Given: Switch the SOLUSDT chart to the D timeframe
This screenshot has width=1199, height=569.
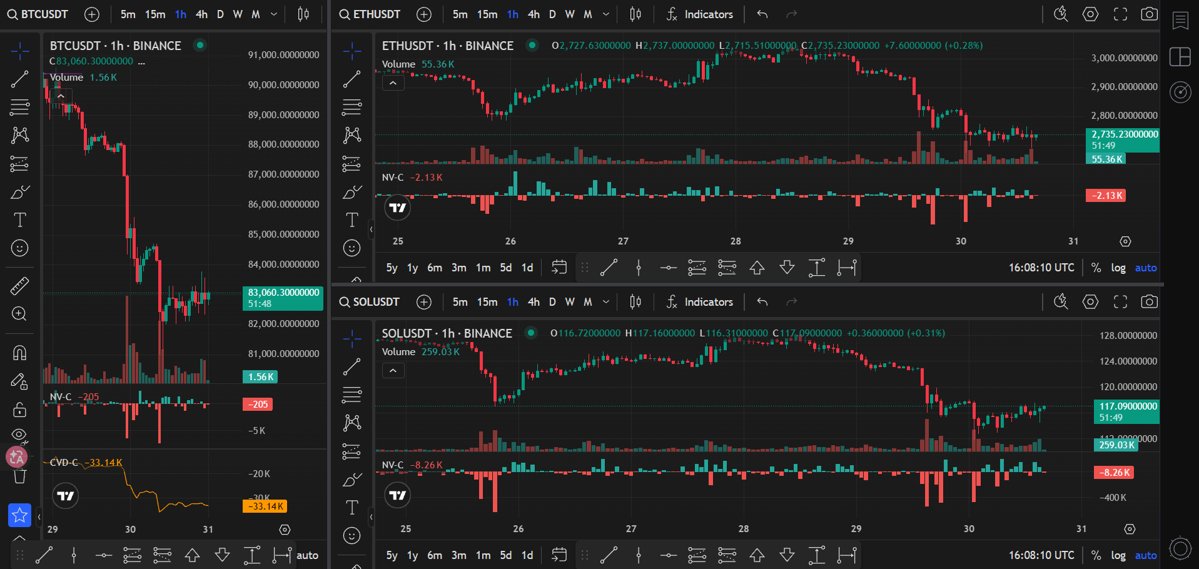Looking at the screenshot, I should (552, 302).
